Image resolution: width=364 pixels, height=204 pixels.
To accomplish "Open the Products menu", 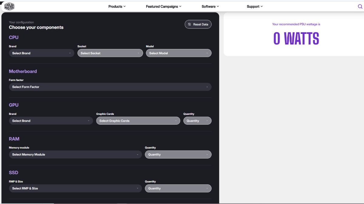I will [117, 6].
